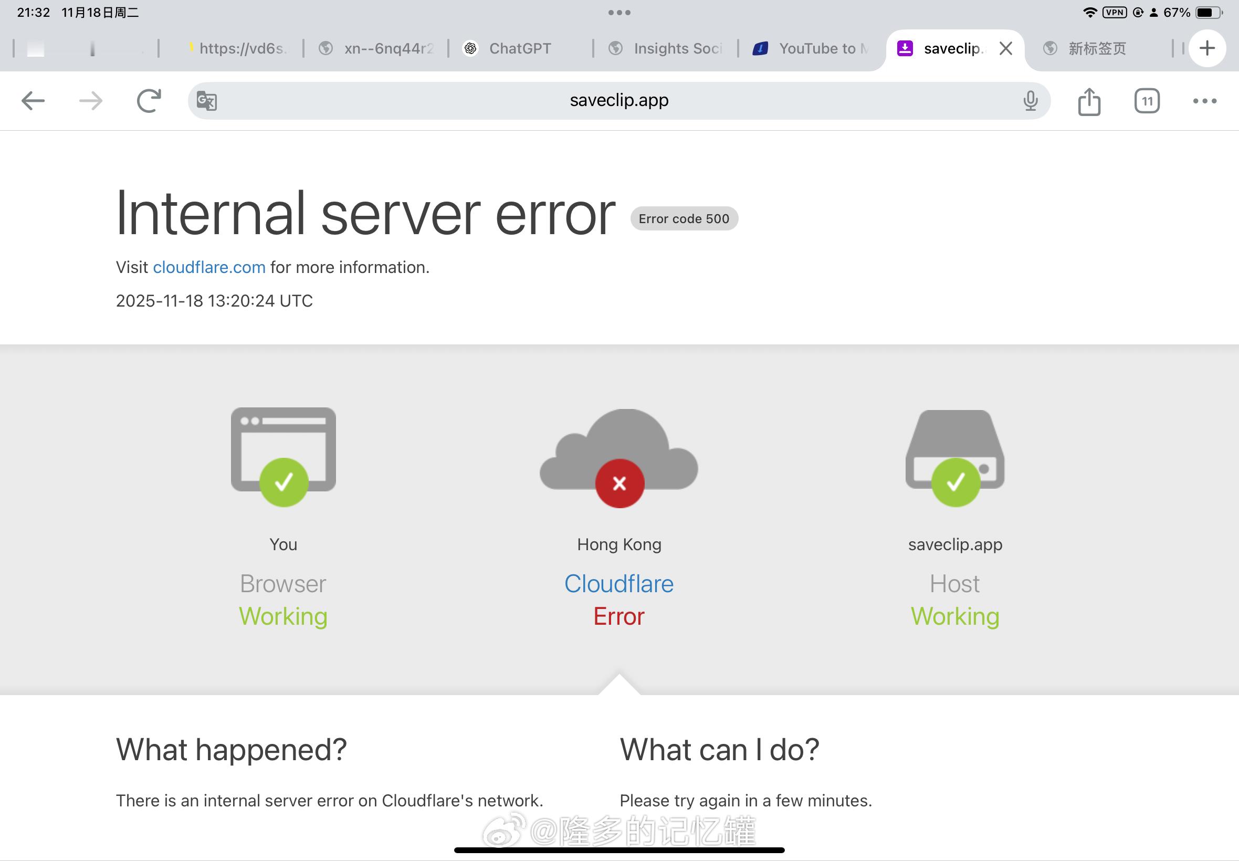Tap the three dots multitasking control at top
The width and height of the screenshot is (1239, 861).
[619, 13]
